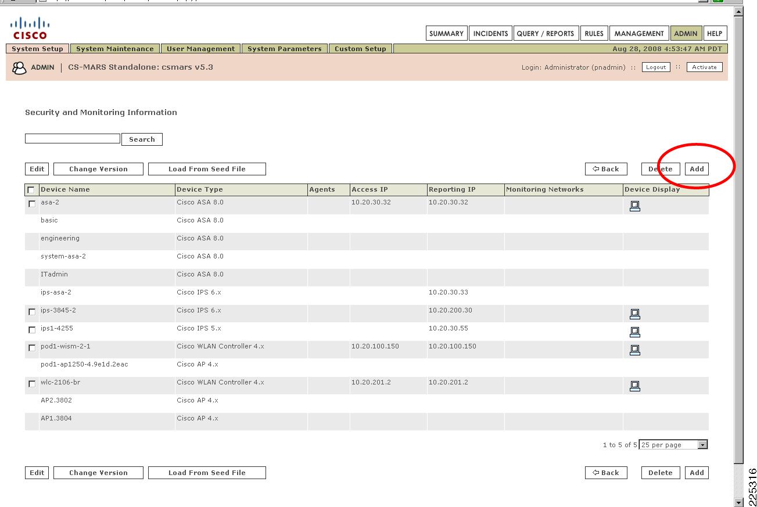
Task: Click Add button below the device table
Action: point(697,473)
